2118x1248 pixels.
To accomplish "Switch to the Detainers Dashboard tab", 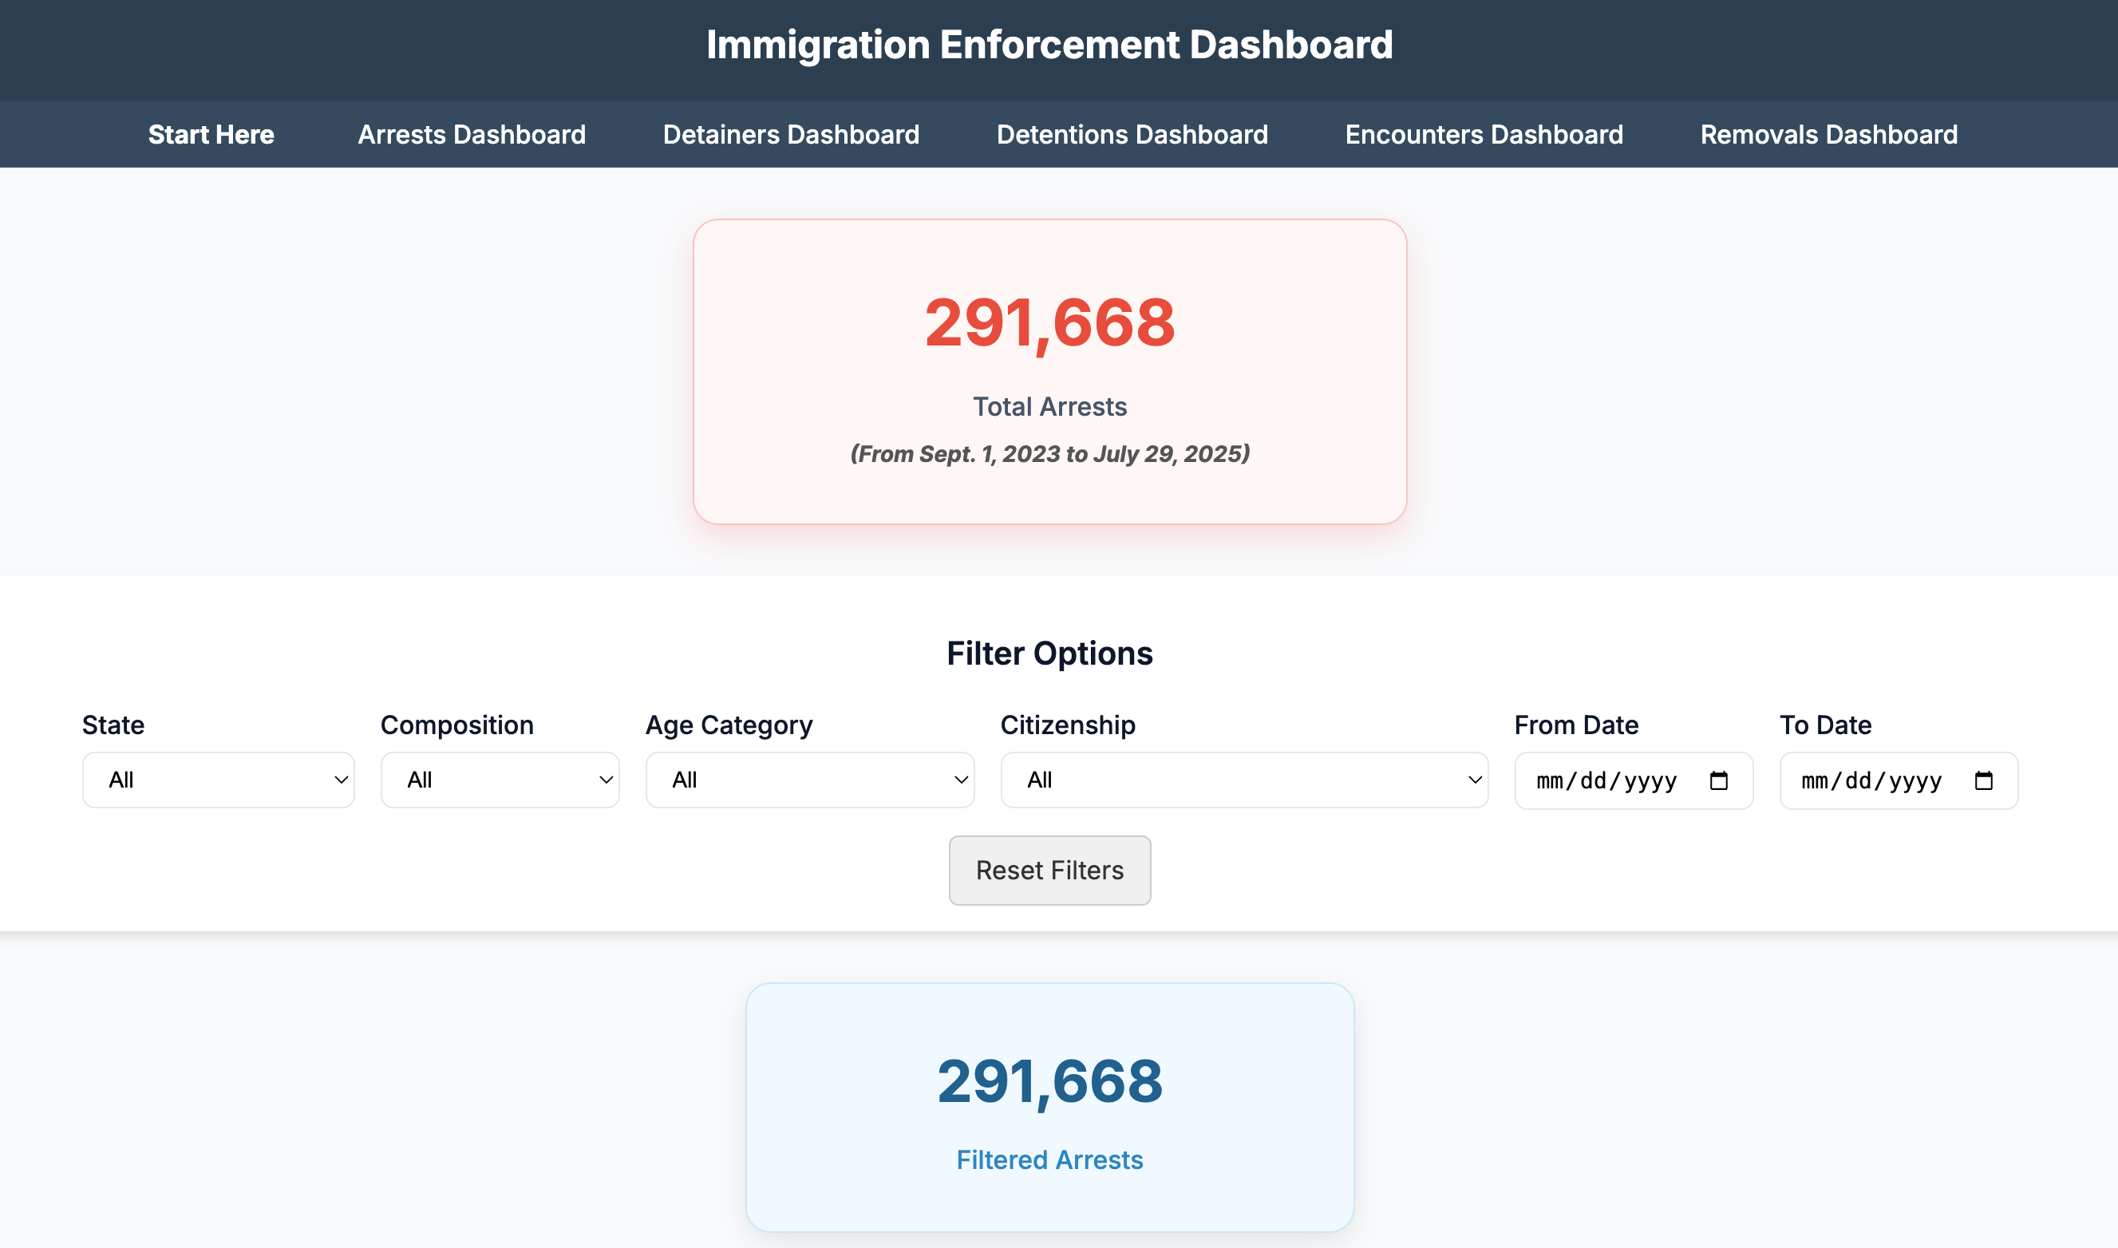I will (x=790, y=135).
